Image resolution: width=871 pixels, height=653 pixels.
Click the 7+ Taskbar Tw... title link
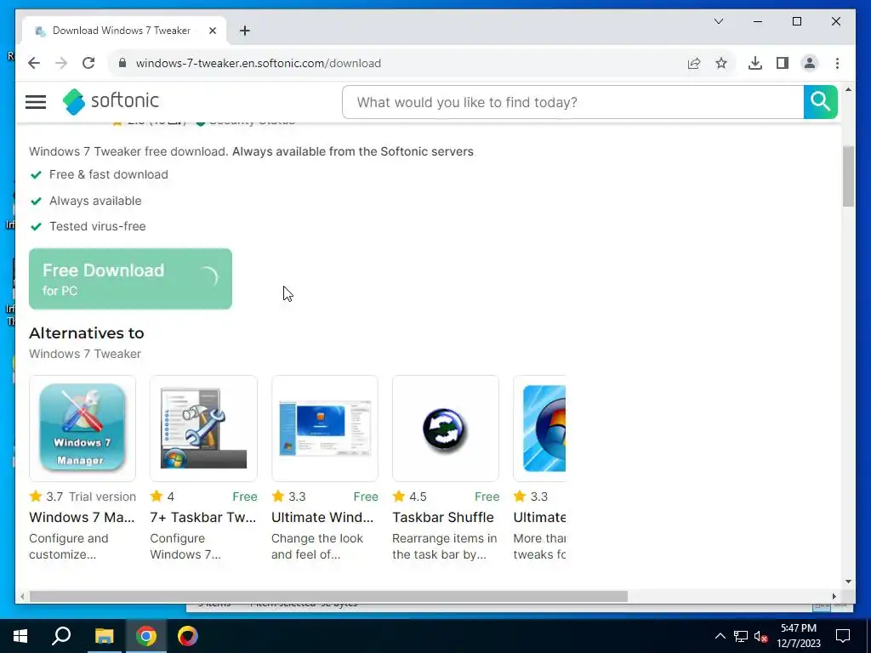(x=202, y=518)
